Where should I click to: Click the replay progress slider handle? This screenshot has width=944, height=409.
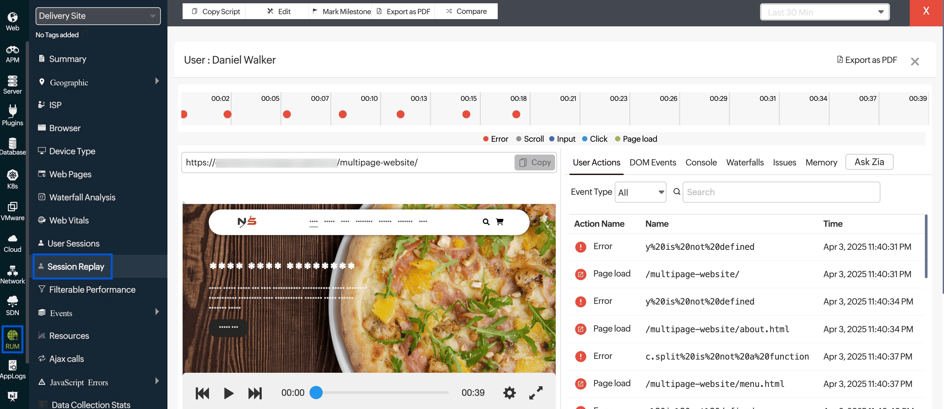click(x=316, y=392)
